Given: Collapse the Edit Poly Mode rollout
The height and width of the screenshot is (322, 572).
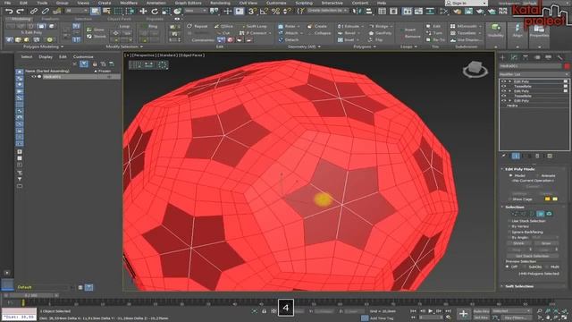Looking at the screenshot, I should (x=502, y=169).
